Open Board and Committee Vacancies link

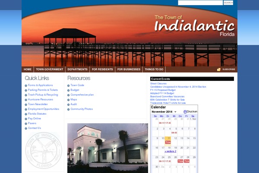click(x=167, y=96)
